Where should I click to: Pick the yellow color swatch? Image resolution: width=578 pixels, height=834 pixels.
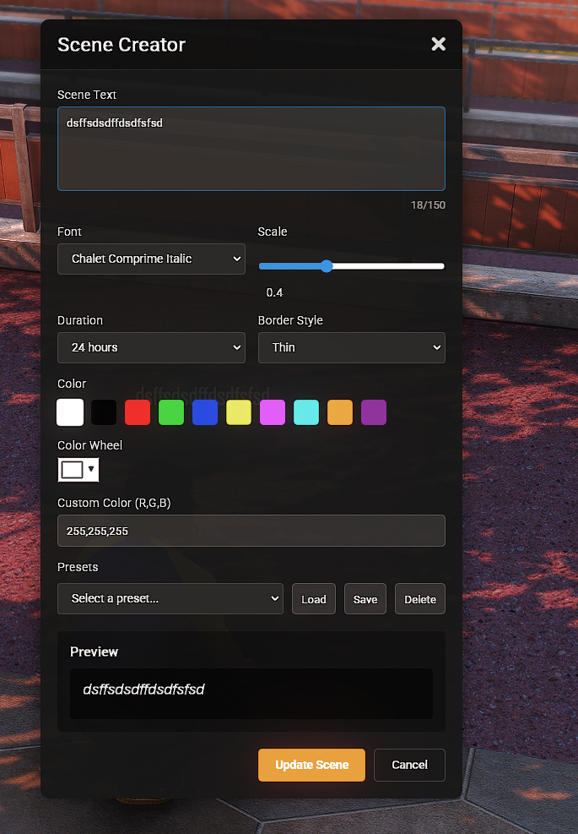click(x=239, y=412)
